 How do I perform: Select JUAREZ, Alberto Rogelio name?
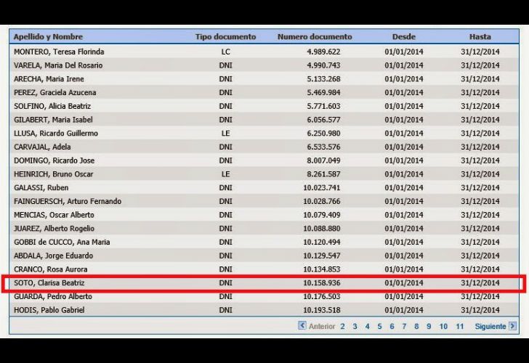click(54, 229)
